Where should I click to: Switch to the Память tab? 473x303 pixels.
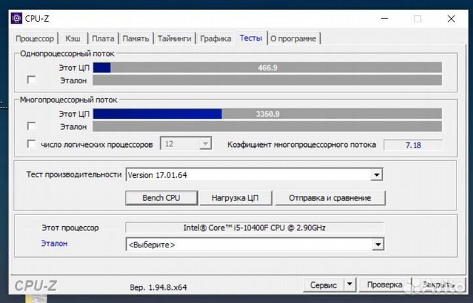click(136, 39)
